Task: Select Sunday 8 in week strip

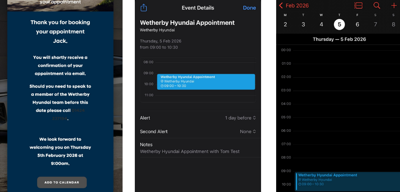Action: (x=393, y=24)
